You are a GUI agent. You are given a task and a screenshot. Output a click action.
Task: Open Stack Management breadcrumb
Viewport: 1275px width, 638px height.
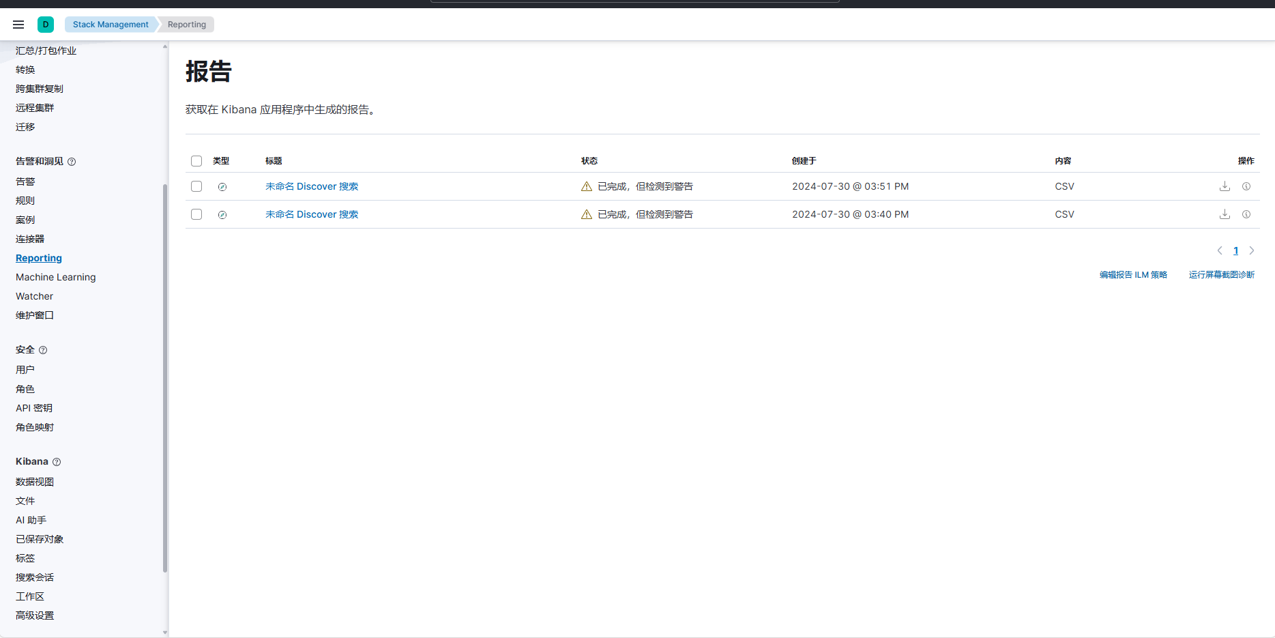tap(111, 25)
